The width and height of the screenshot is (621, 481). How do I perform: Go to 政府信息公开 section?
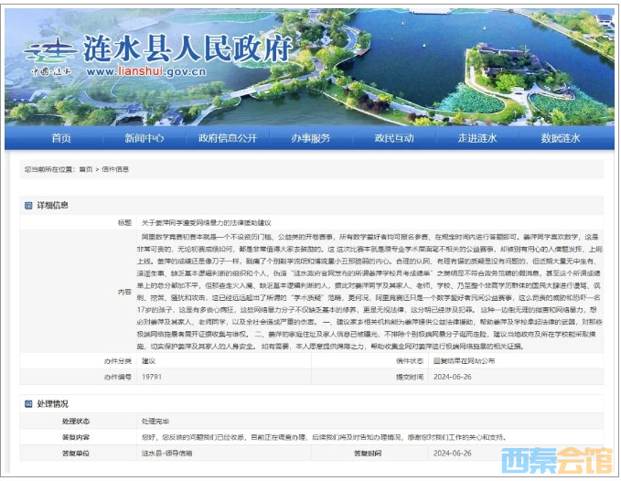click(228, 138)
